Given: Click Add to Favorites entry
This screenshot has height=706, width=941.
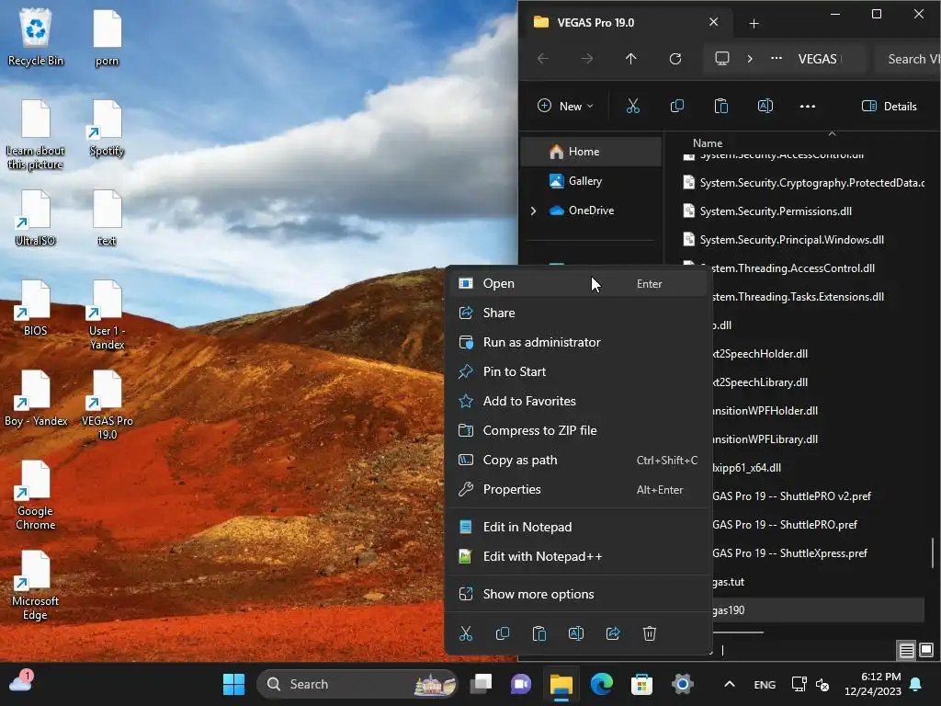Looking at the screenshot, I should pyautogui.click(x=579, y=401).
